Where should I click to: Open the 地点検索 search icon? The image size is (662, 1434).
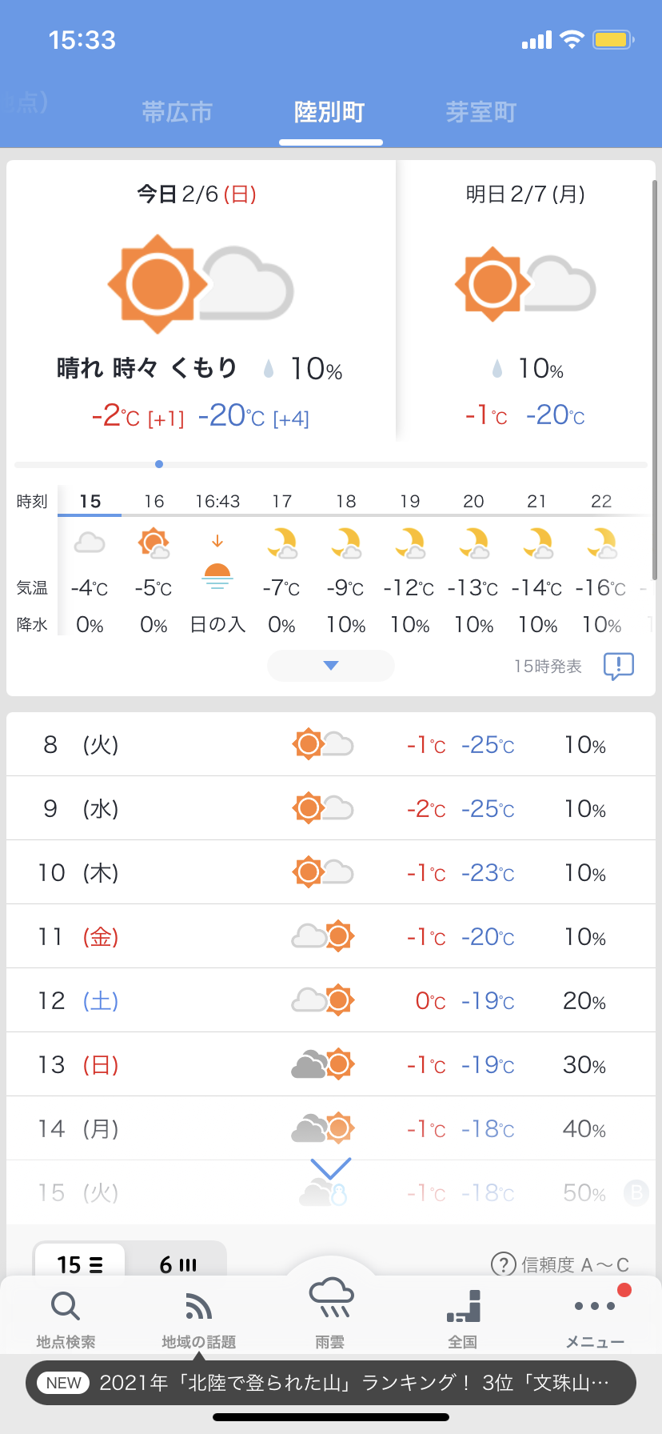(66, 1307)
